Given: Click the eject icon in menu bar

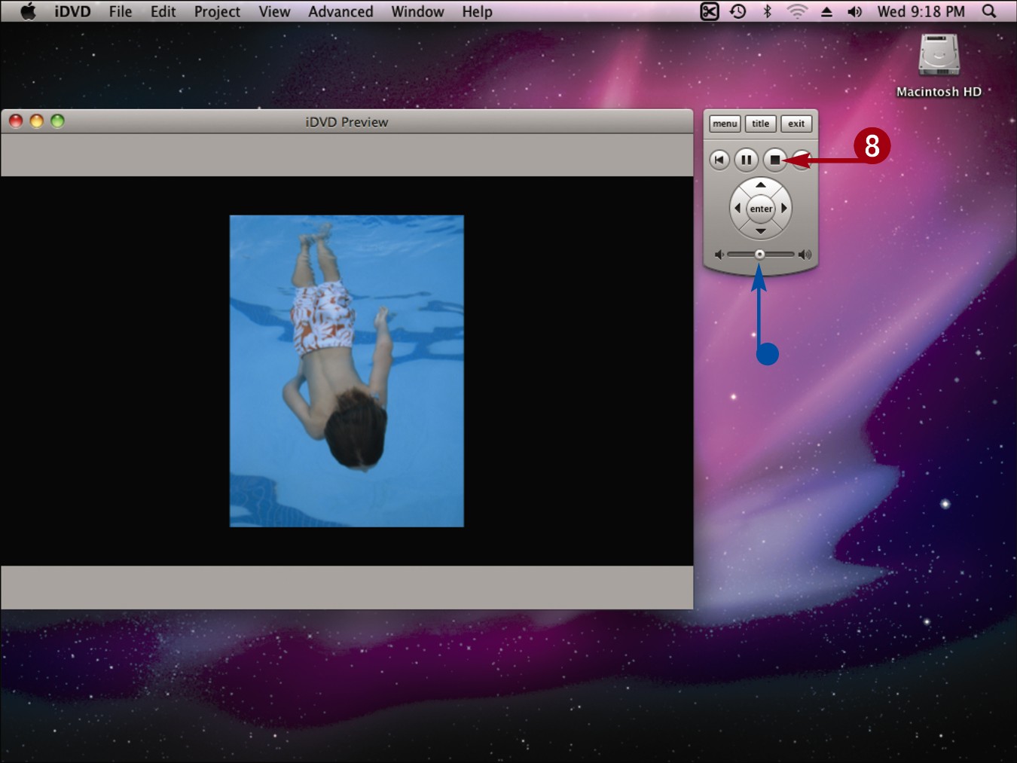Looking at the screenshot, I should click(826, 11).
